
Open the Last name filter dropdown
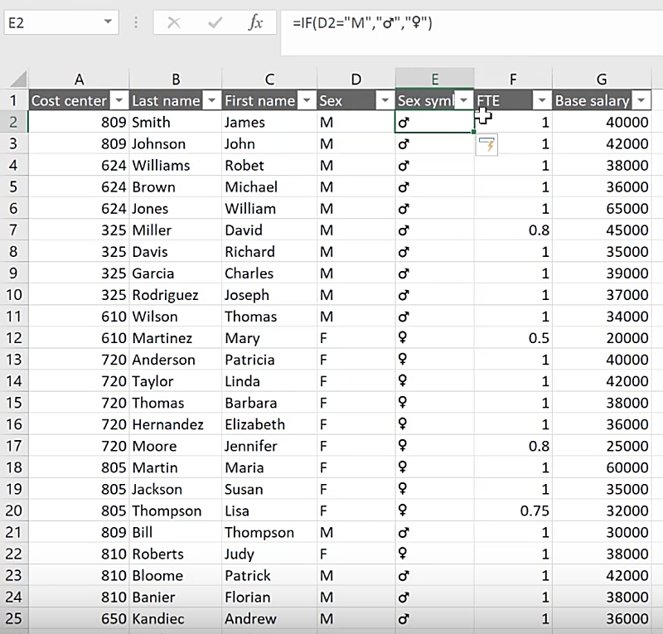(x=211, y=100)
